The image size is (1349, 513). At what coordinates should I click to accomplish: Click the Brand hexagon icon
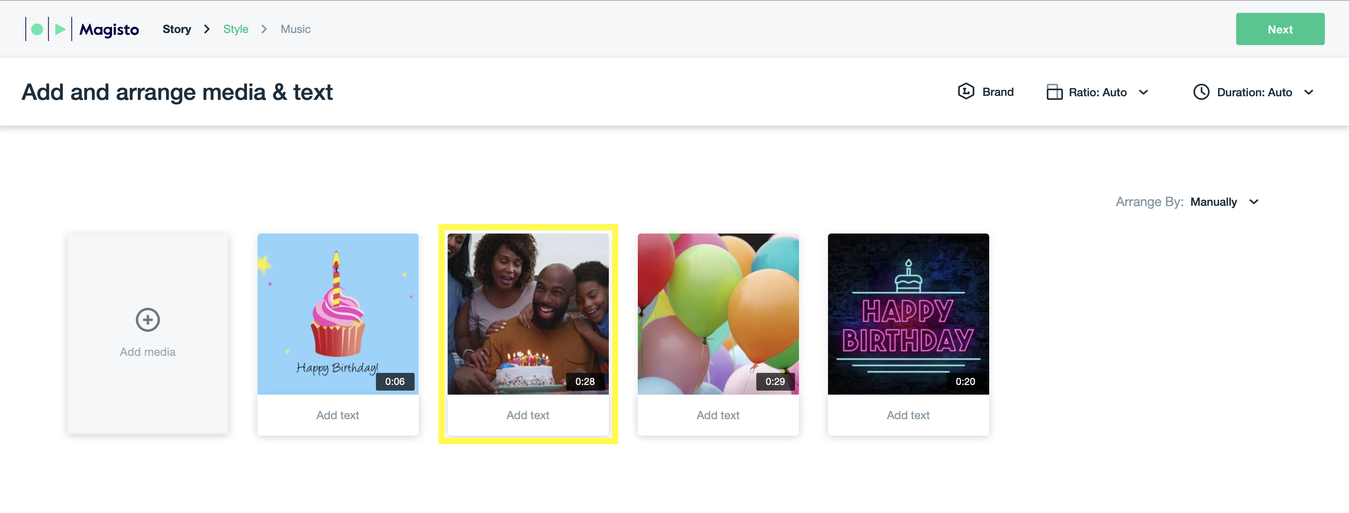(966, 92)
